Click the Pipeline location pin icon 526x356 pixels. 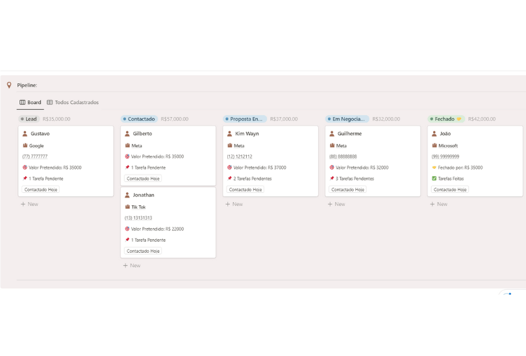pyautogui.click(x=9, y=85)
